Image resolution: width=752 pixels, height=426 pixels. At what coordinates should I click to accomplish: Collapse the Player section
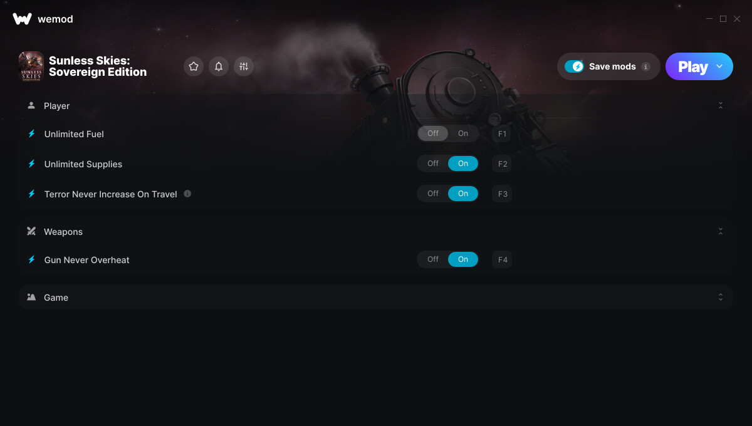721,106
